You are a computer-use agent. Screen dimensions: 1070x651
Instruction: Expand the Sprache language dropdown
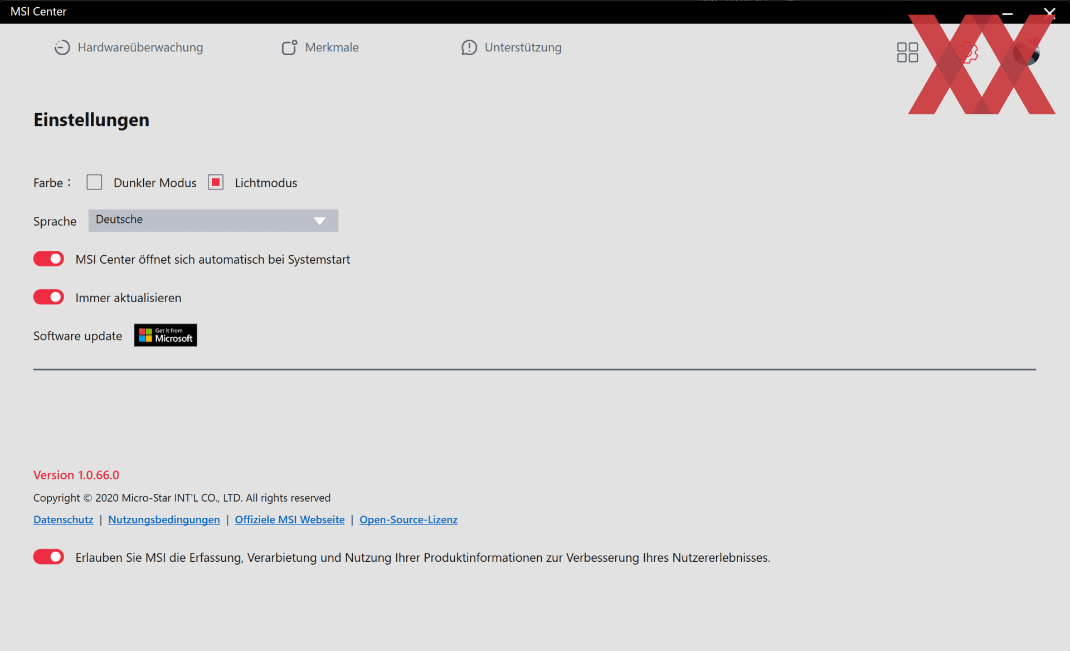(213, 220)
